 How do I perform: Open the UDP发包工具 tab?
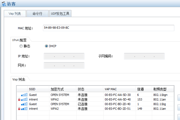click(x=60, y=14)
